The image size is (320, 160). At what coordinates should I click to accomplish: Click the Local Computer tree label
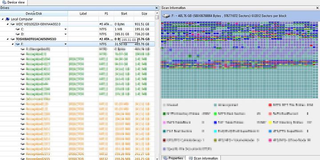point(22,19)
